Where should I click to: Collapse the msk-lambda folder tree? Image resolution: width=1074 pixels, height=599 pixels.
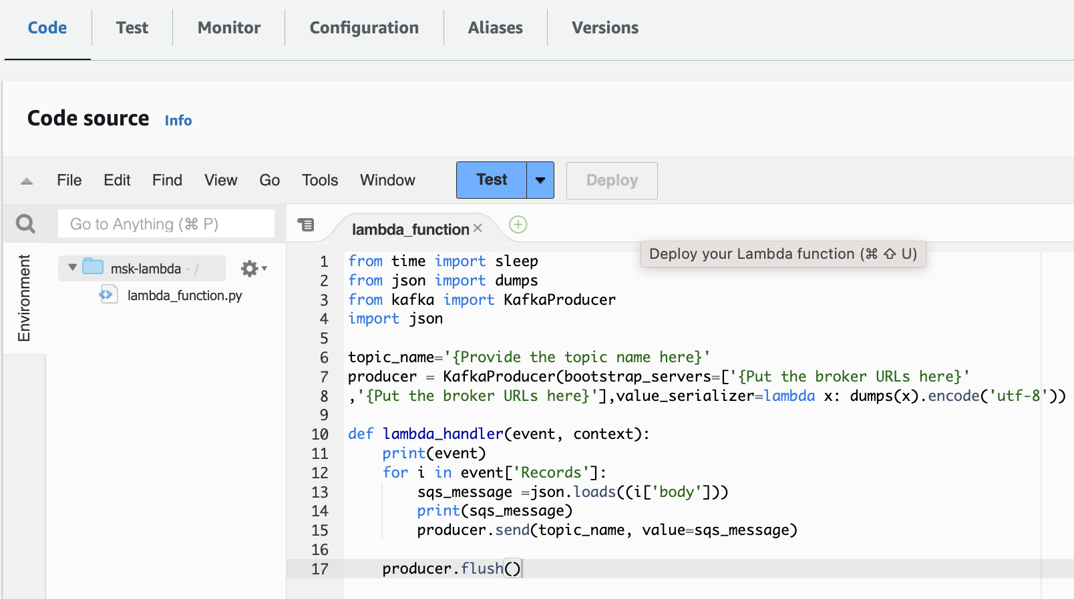coord(72,267)
